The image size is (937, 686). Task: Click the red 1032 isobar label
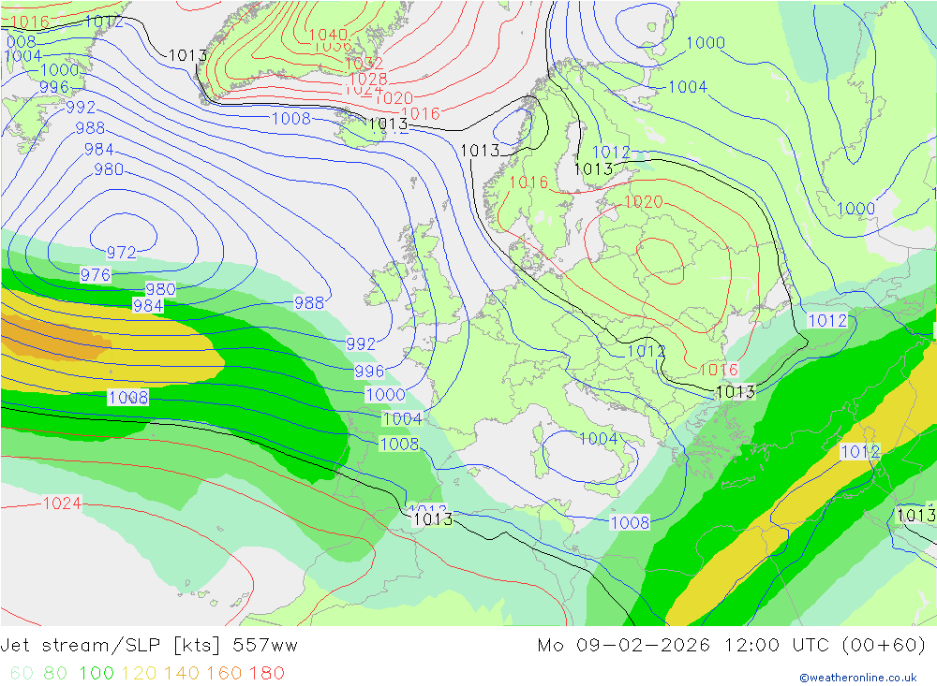click(x=364, y=64)
